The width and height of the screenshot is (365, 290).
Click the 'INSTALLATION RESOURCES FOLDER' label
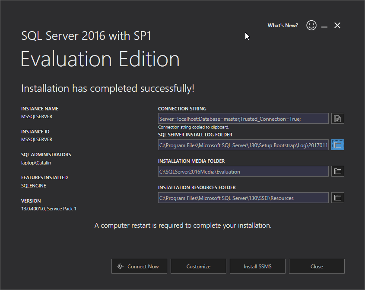point(197,187)
